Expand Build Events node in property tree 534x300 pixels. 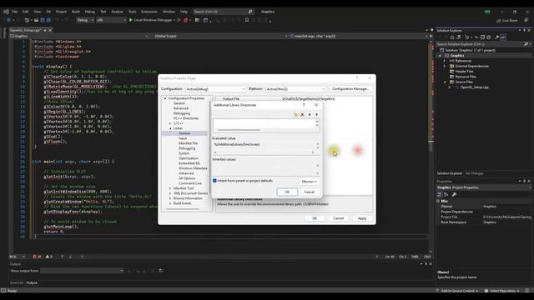pyautogui.click(x=170, y=203)
